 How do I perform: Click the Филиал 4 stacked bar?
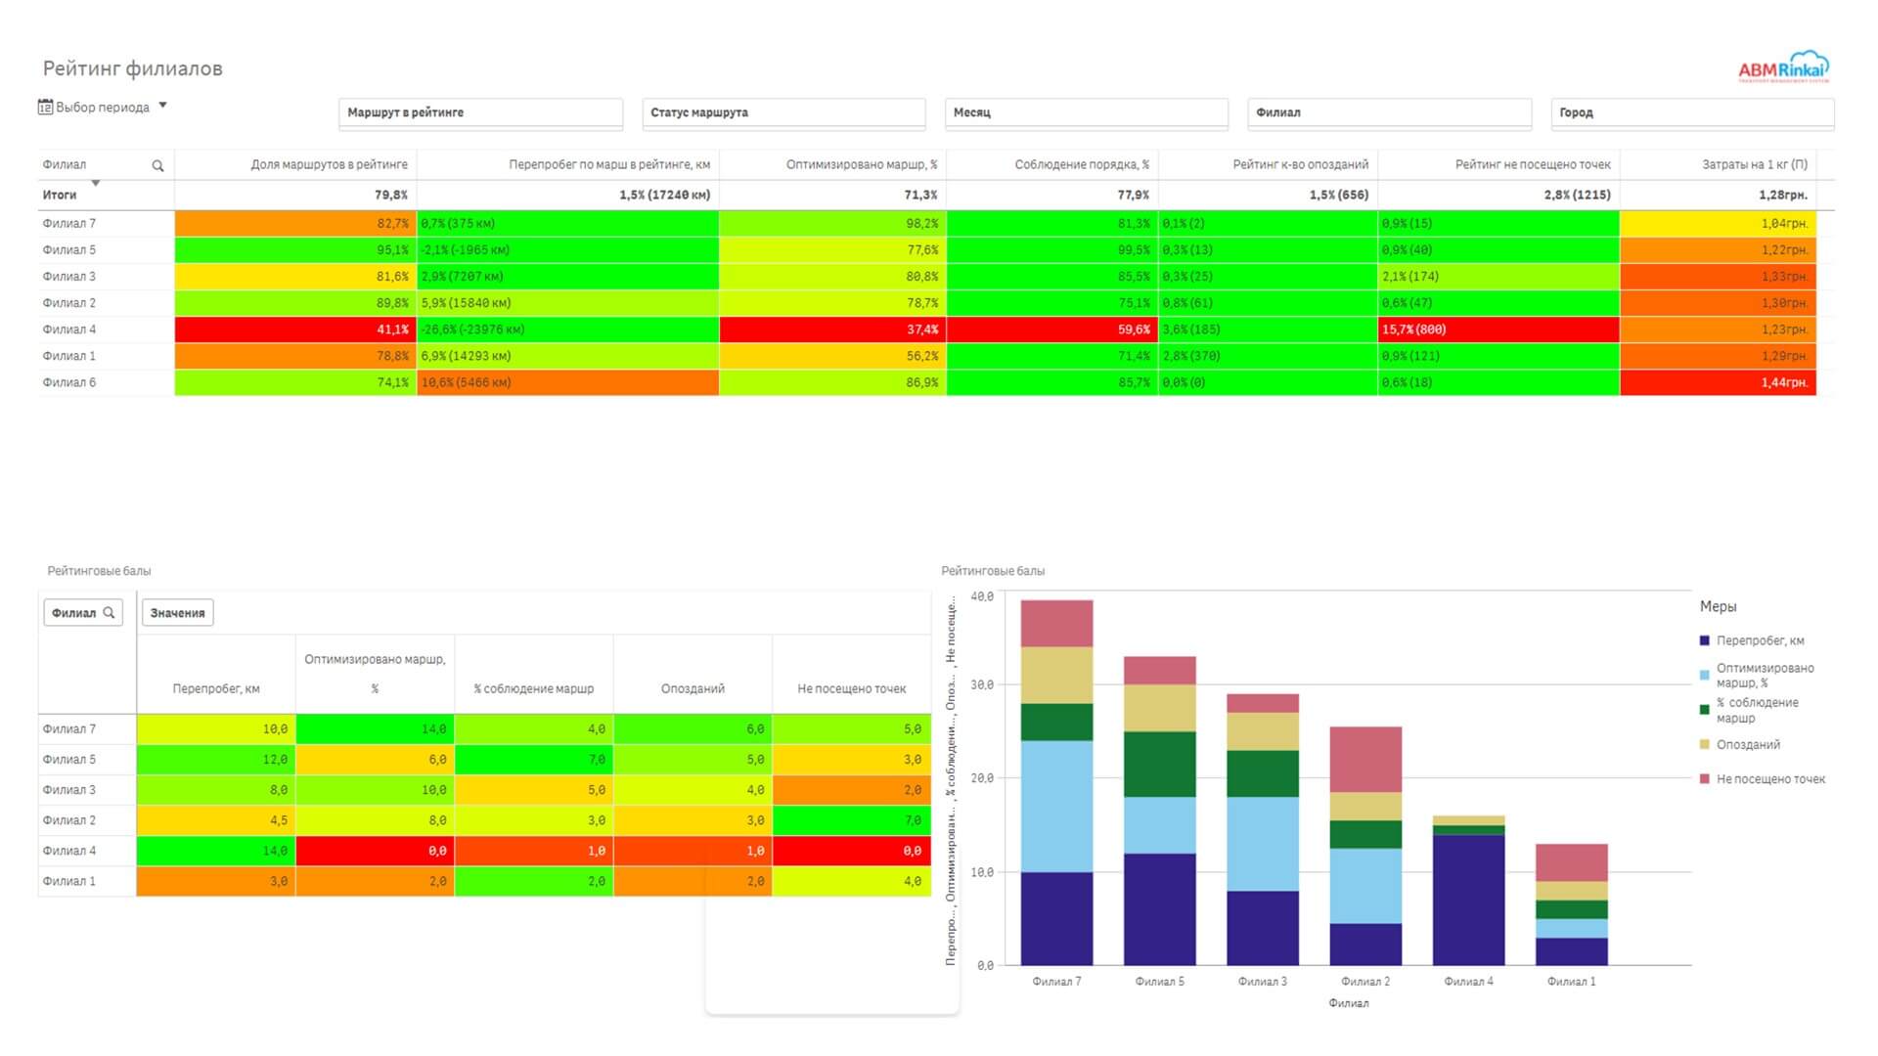tap(1469, 891)
